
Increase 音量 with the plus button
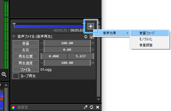click(x=93, y=43)
